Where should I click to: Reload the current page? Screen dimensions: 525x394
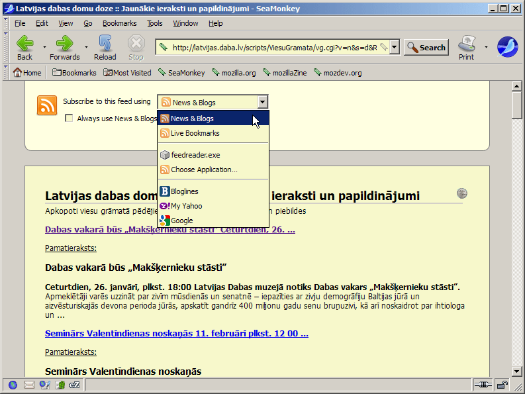click(105, 48)
